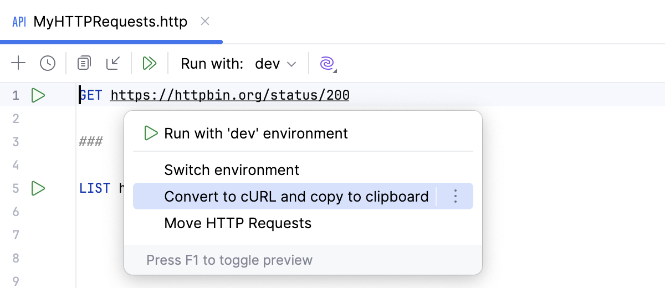Click the GET keyword on line 1
Viewport: 665px width, 288px height.
click(x=91, y=95)
